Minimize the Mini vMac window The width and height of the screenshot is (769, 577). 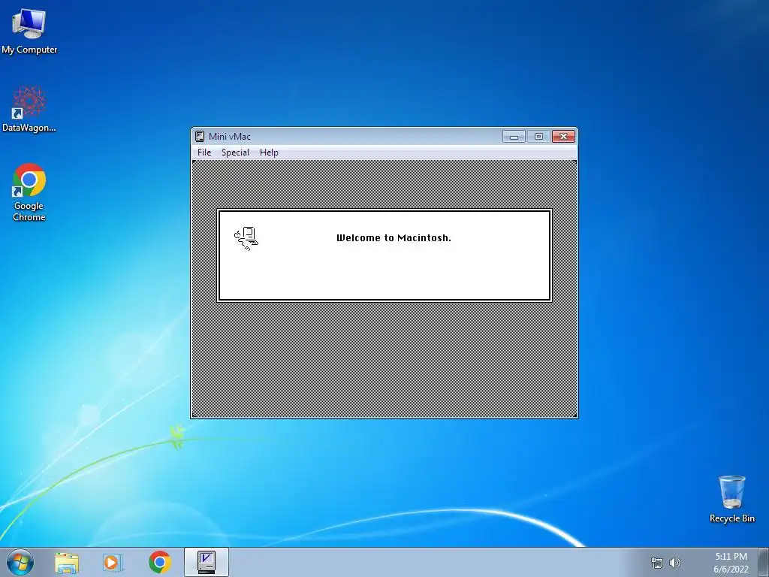(x=514, y=137)
